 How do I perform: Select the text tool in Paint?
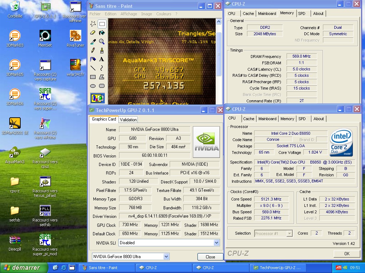(x=102, y=59)
